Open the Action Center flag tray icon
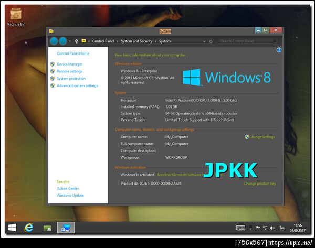This screenshot has width=315, height=248. click(x=258, y=228)
